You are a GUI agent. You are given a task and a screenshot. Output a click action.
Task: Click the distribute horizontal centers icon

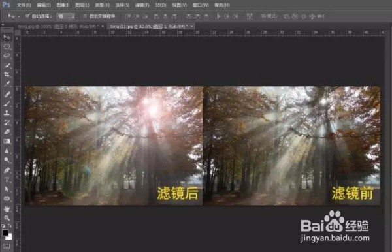[227, 16]
